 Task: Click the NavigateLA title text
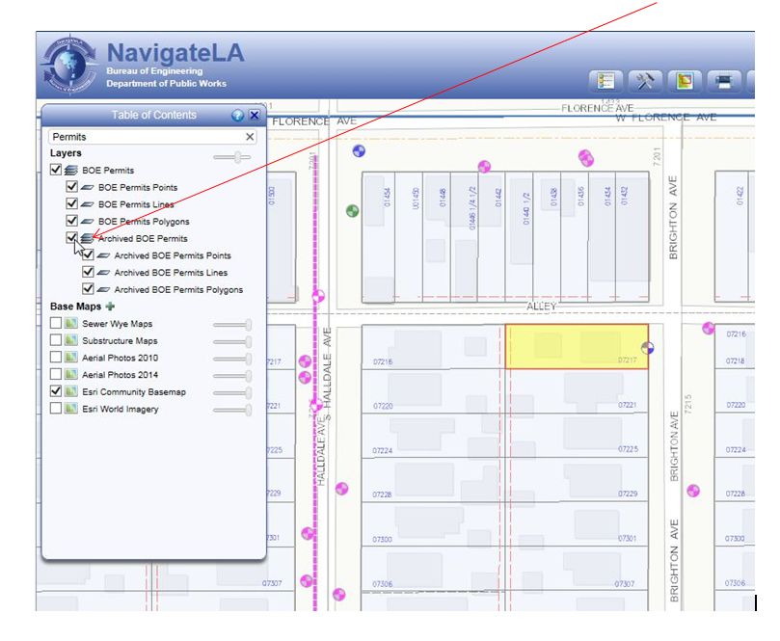point(175,53)
